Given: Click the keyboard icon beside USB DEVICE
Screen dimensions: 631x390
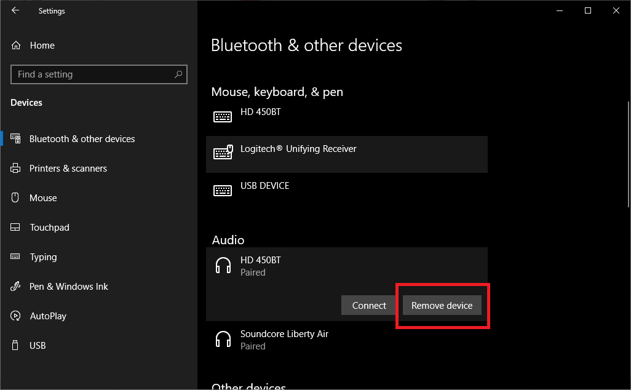Looking at the screenshot, I should 223,190.
